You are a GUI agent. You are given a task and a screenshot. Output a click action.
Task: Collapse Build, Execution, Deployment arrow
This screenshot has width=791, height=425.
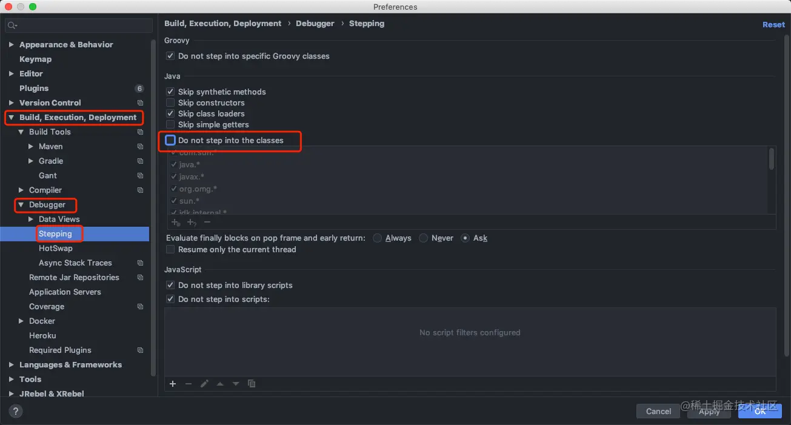[12, 118]
